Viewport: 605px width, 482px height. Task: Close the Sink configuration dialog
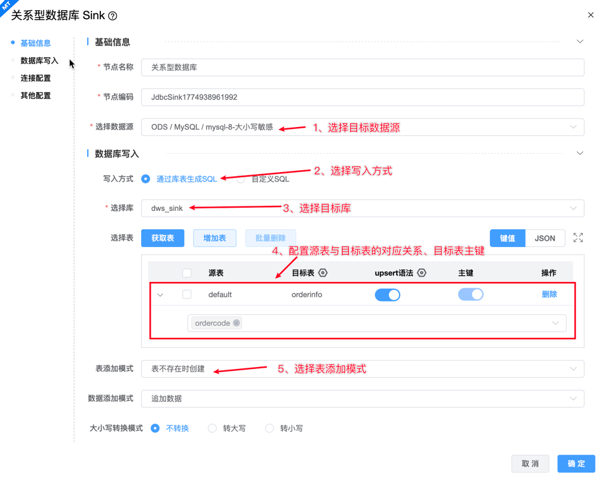590,15
